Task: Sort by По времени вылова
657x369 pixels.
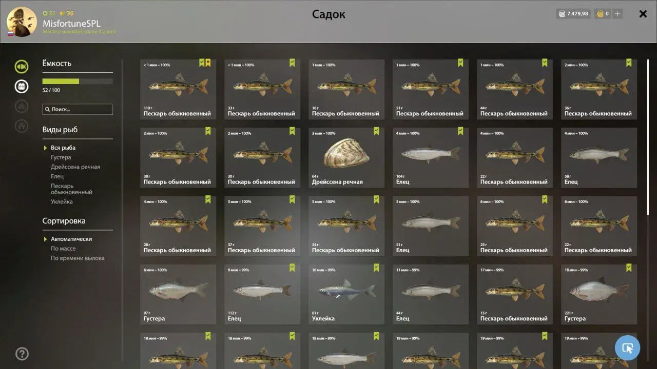Action: (x=78, y=258)
